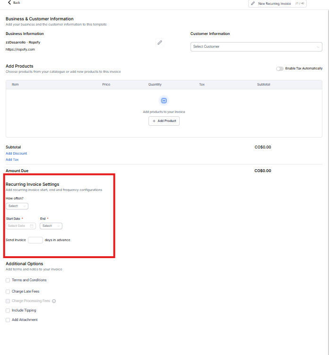Click the Back link text
Screen dimensions: 329x355
click(17, 3)
